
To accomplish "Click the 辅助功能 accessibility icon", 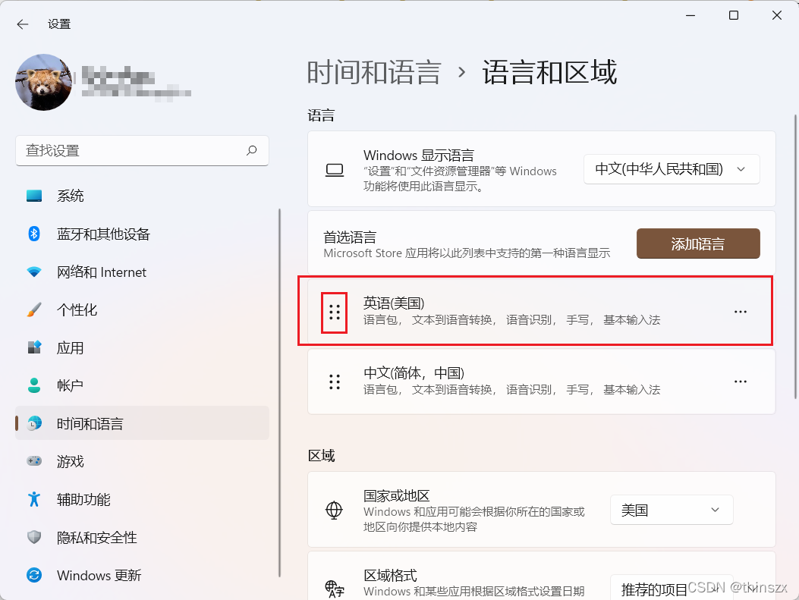I will (x=34, y=499).
